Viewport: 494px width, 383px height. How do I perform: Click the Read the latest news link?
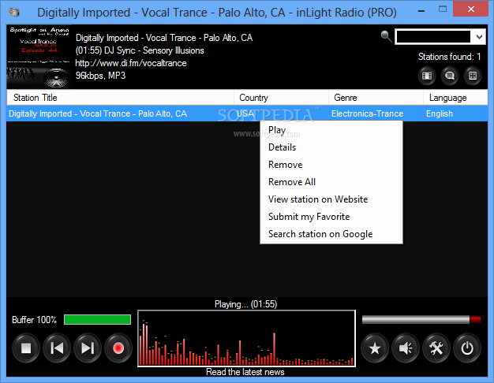tap(245, 372)
